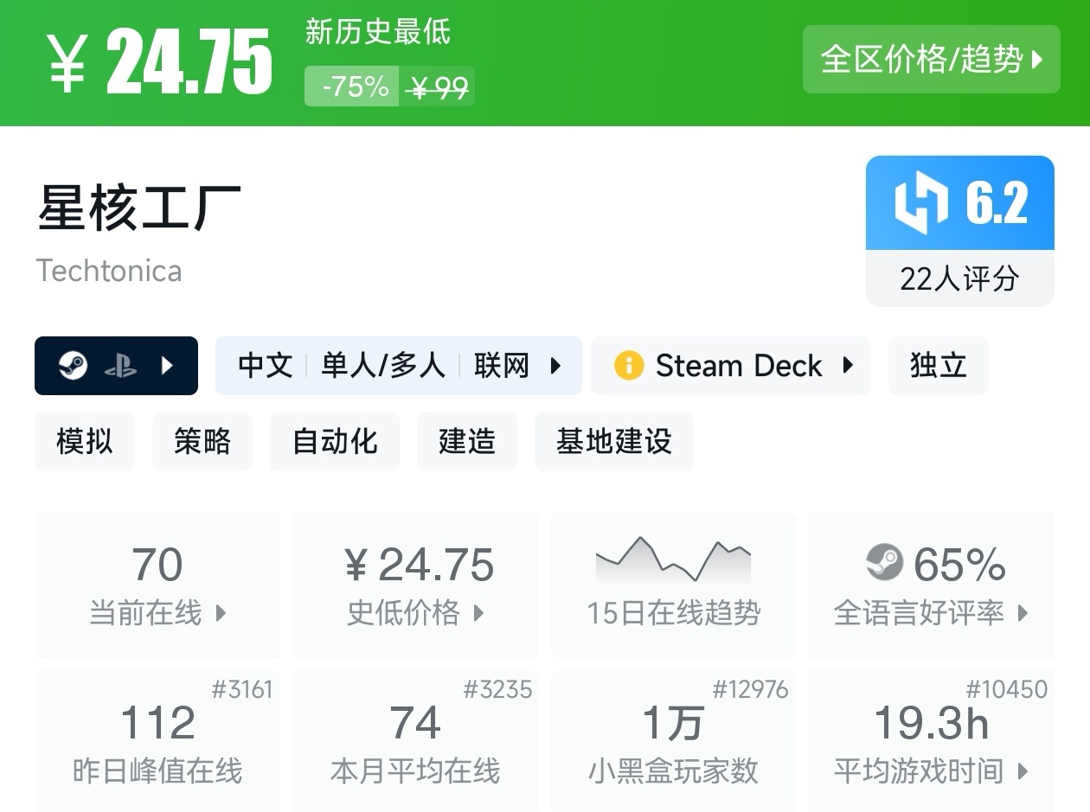View the 15日在线趋势 chart
The height and width of the screenshot is (812, 1090).
click(x=673, y=584)
